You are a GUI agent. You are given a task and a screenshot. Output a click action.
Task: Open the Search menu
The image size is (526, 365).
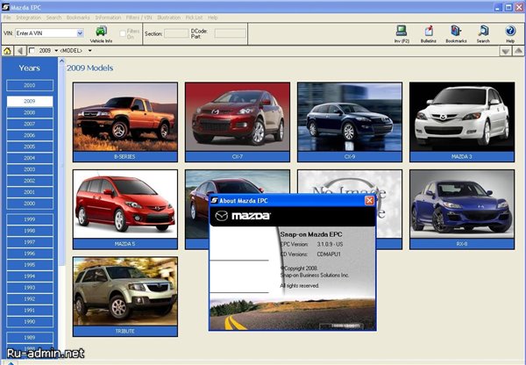tap(53, 18)
